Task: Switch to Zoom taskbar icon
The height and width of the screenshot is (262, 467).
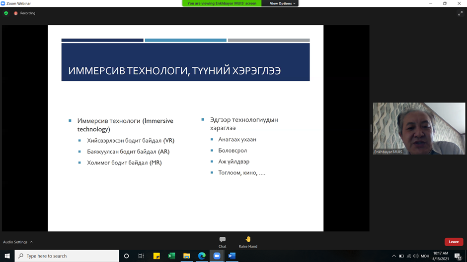Action: click(217, 256)
